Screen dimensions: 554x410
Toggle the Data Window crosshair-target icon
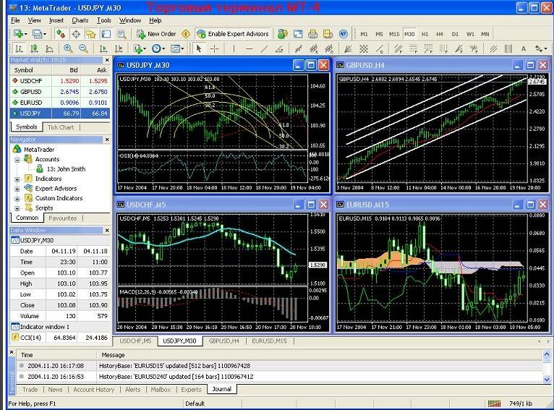tap(76, 34)
